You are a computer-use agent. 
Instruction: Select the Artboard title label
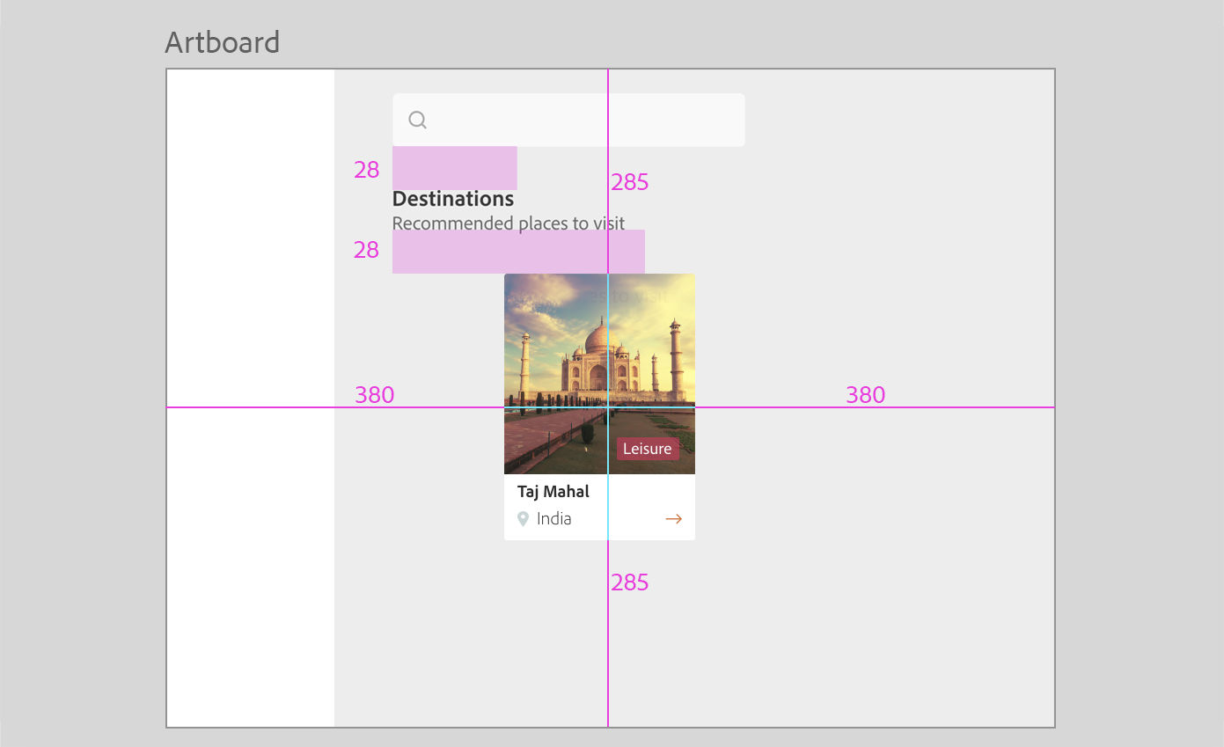223,42
